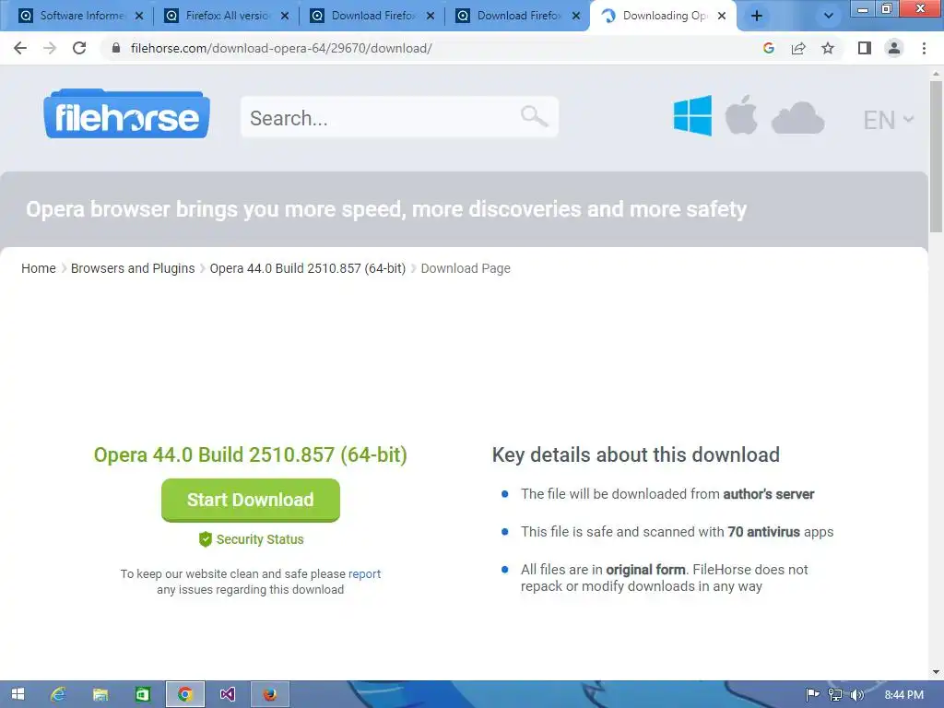Open File Explorer from taskbar
The height and width of the screenshot is (708, 944).
(x=100, y=694)
